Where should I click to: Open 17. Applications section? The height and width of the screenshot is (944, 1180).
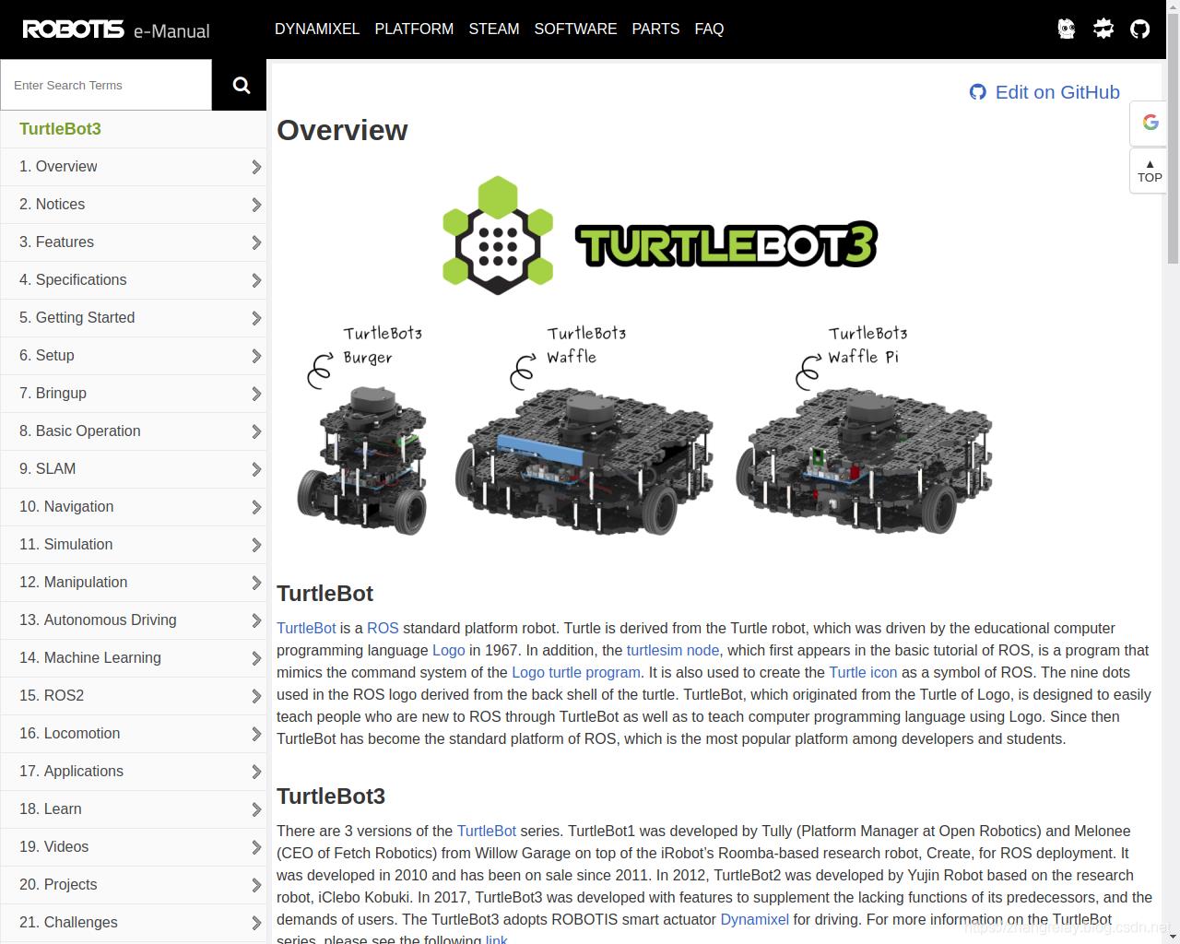134,772
